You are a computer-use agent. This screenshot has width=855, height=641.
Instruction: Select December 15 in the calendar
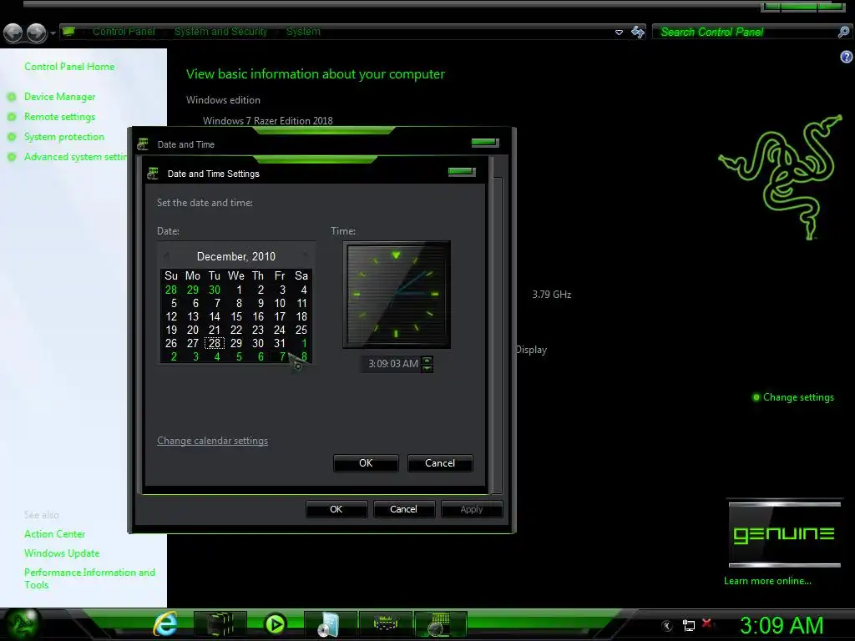(236, 316)
